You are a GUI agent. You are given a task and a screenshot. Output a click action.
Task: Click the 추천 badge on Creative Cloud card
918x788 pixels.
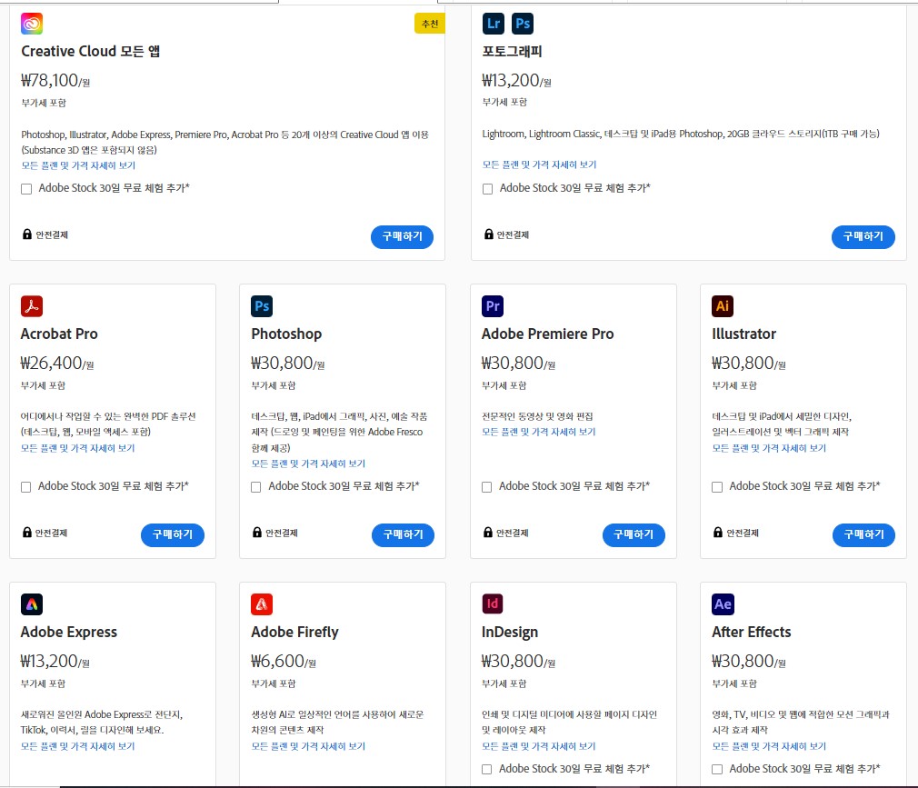coord(430,24)
